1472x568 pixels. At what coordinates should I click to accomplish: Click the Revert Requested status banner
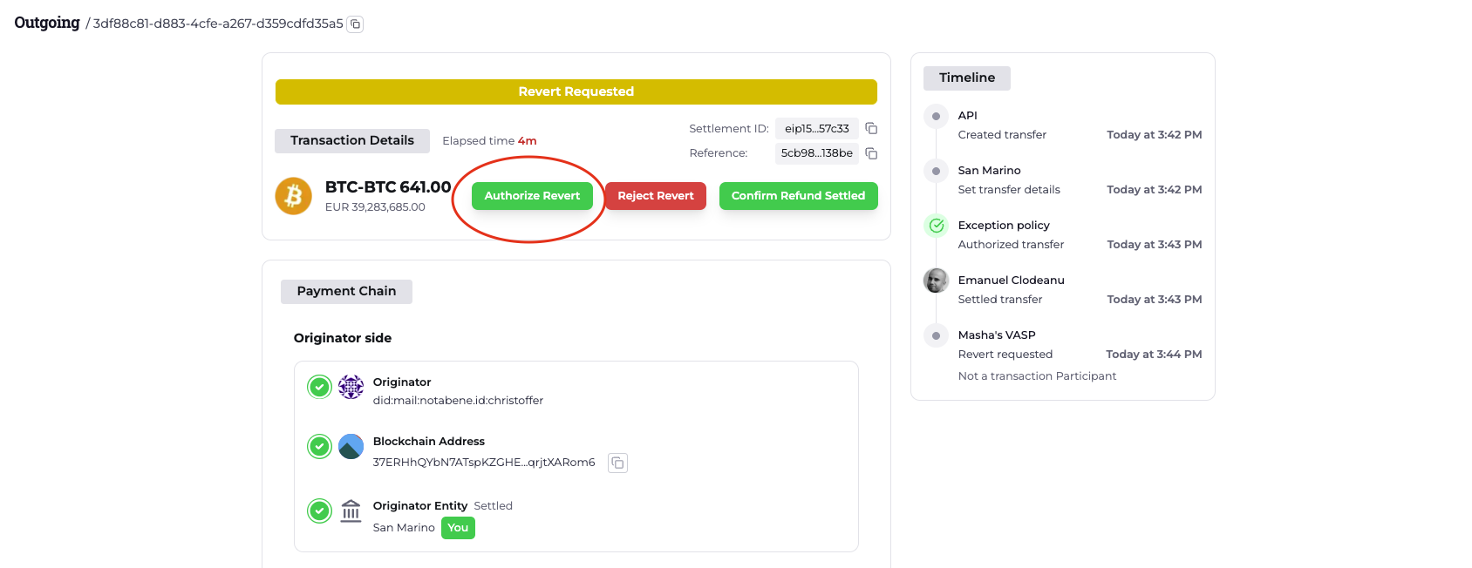tap(576, 91)
